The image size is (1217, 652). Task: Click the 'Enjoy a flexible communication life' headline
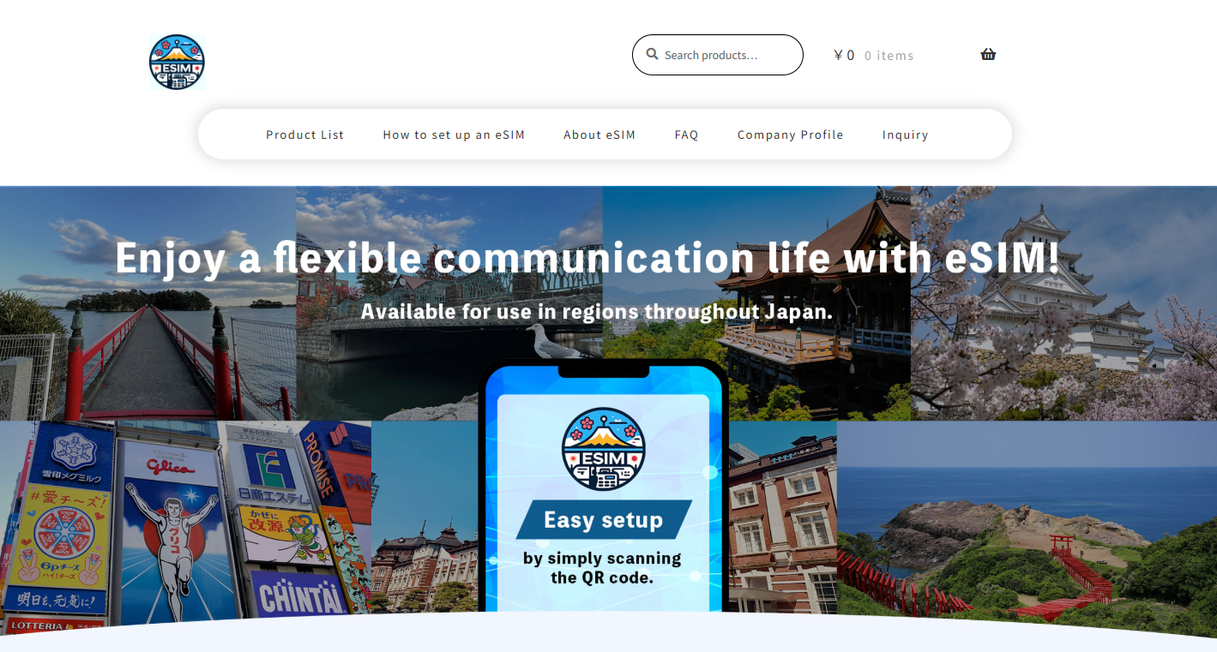pyautogui.click(x=587, y=258)
